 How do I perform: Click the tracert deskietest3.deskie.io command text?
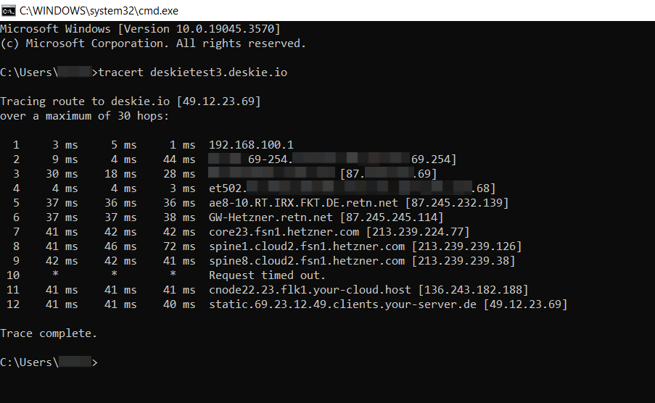(x=192, y=72)
